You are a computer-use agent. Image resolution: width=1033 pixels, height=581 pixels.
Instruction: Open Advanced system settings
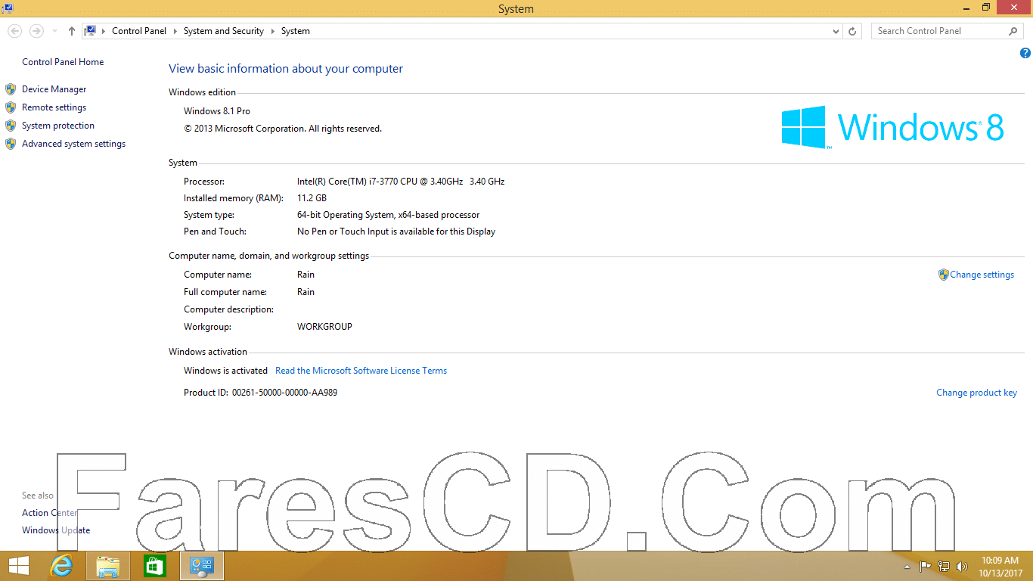click(x=74, y=144)
